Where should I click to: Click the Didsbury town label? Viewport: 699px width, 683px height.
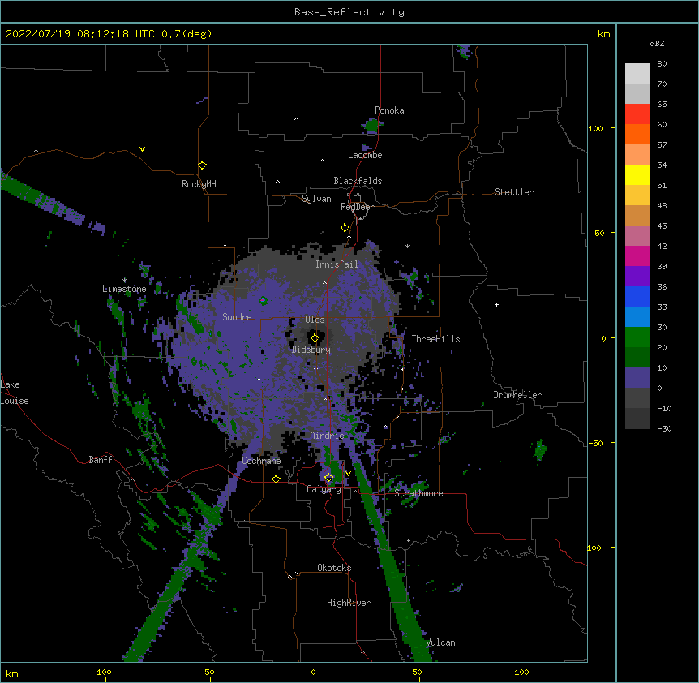click(x=311, y=350)
